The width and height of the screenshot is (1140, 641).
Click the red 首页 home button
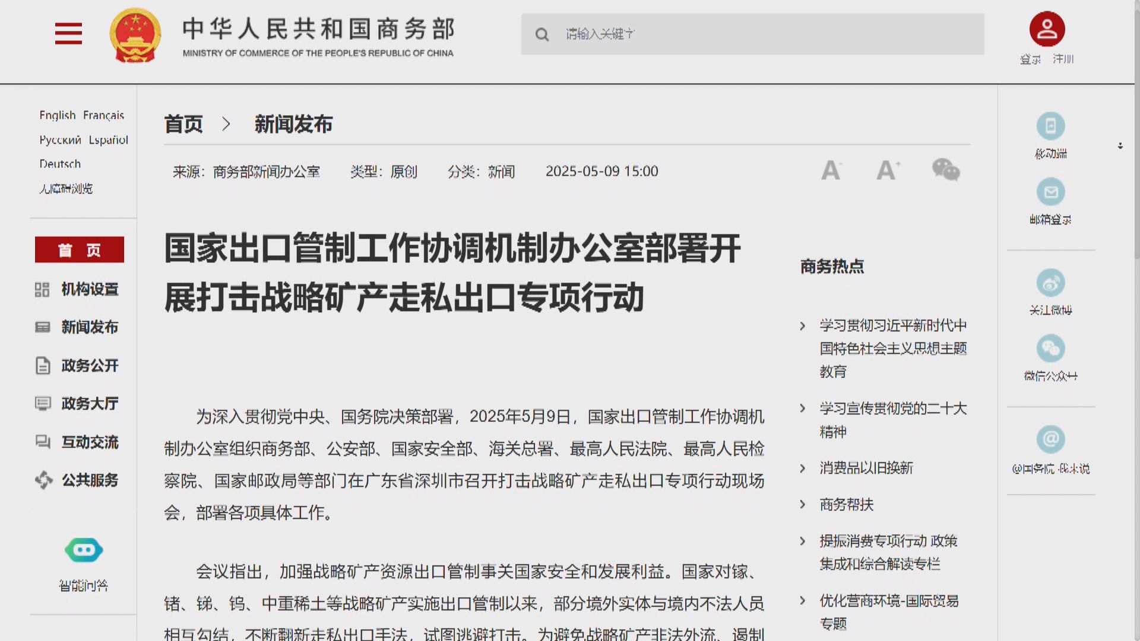(80, 250)
